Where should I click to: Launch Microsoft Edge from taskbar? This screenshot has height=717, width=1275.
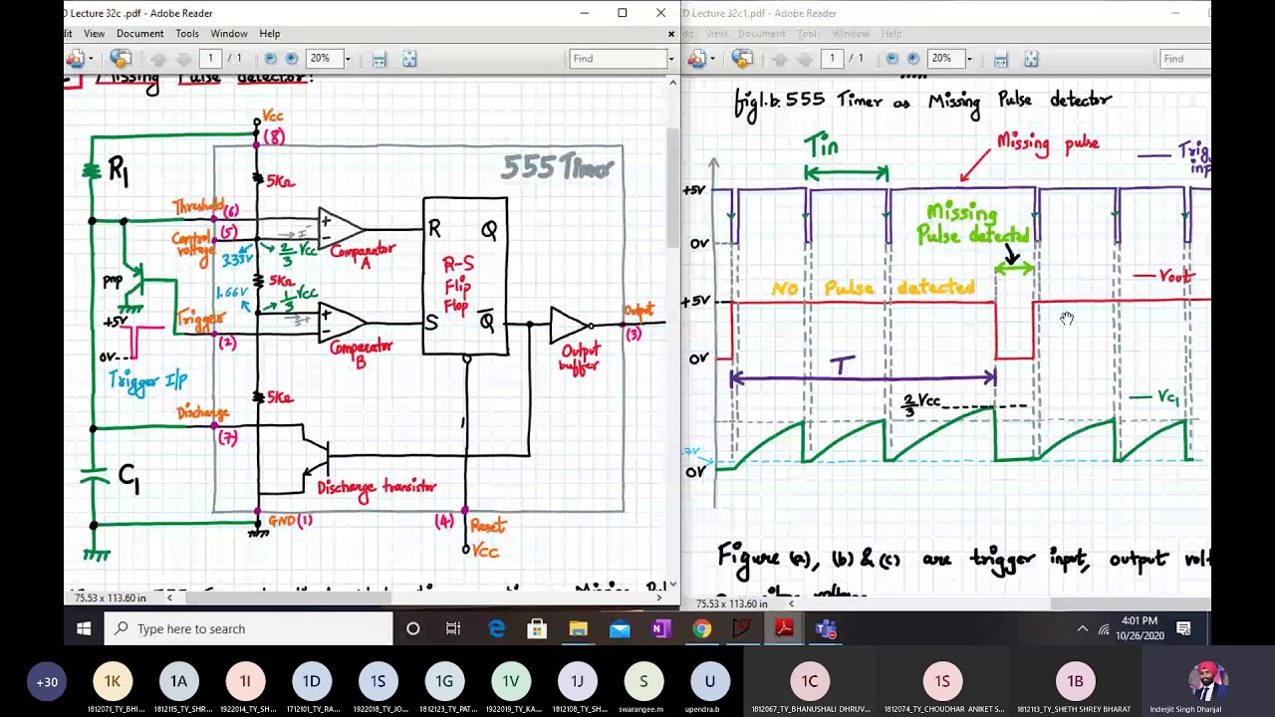tap(496, 629)
